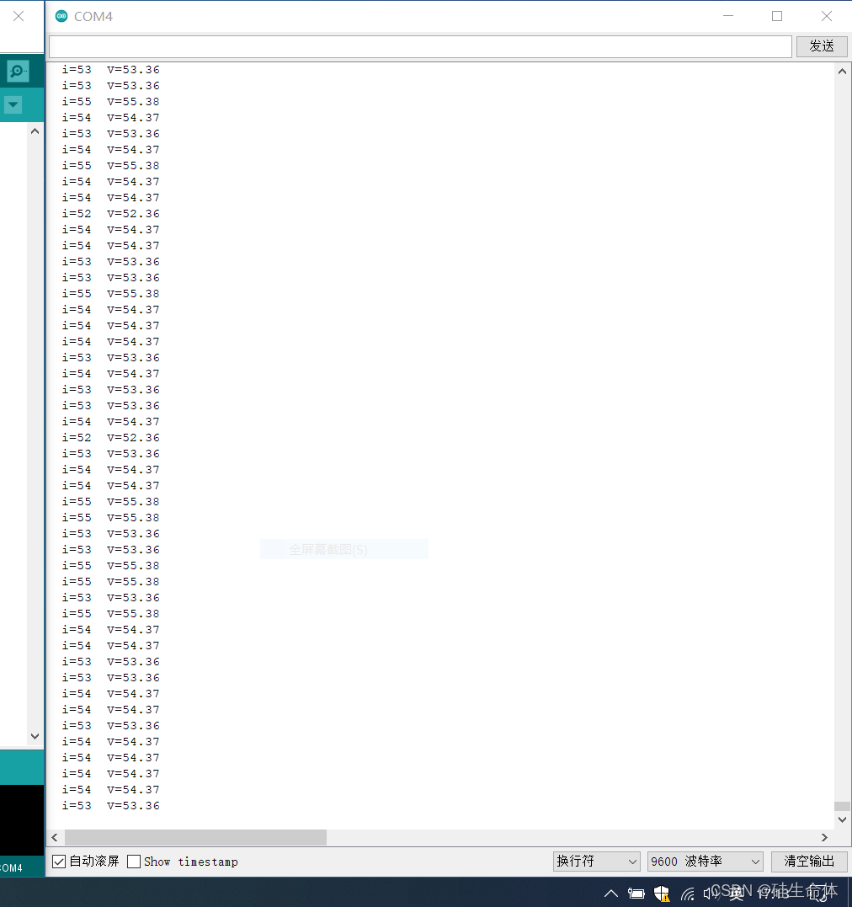The width and height of the screenshot is (852, 907).
Task: Click the serial output vertical scrollbar down arrow
Action: (x=842, y=819)
